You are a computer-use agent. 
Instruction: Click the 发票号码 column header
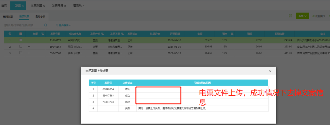(55, 34)
